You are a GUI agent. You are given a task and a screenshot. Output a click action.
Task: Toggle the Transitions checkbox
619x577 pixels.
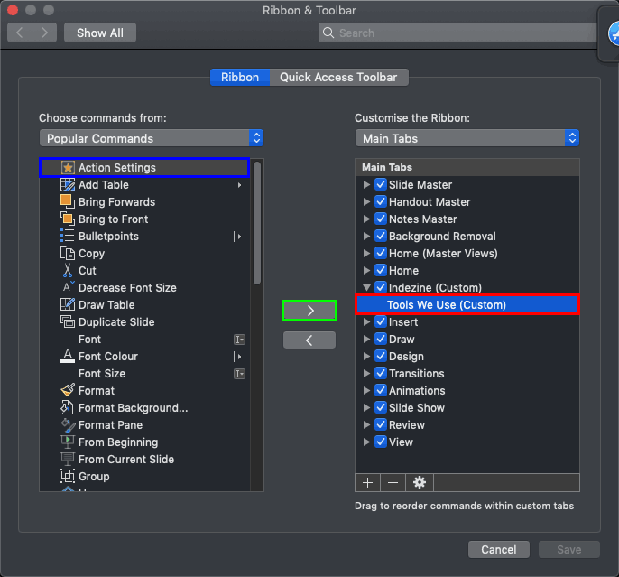point(381,373)
